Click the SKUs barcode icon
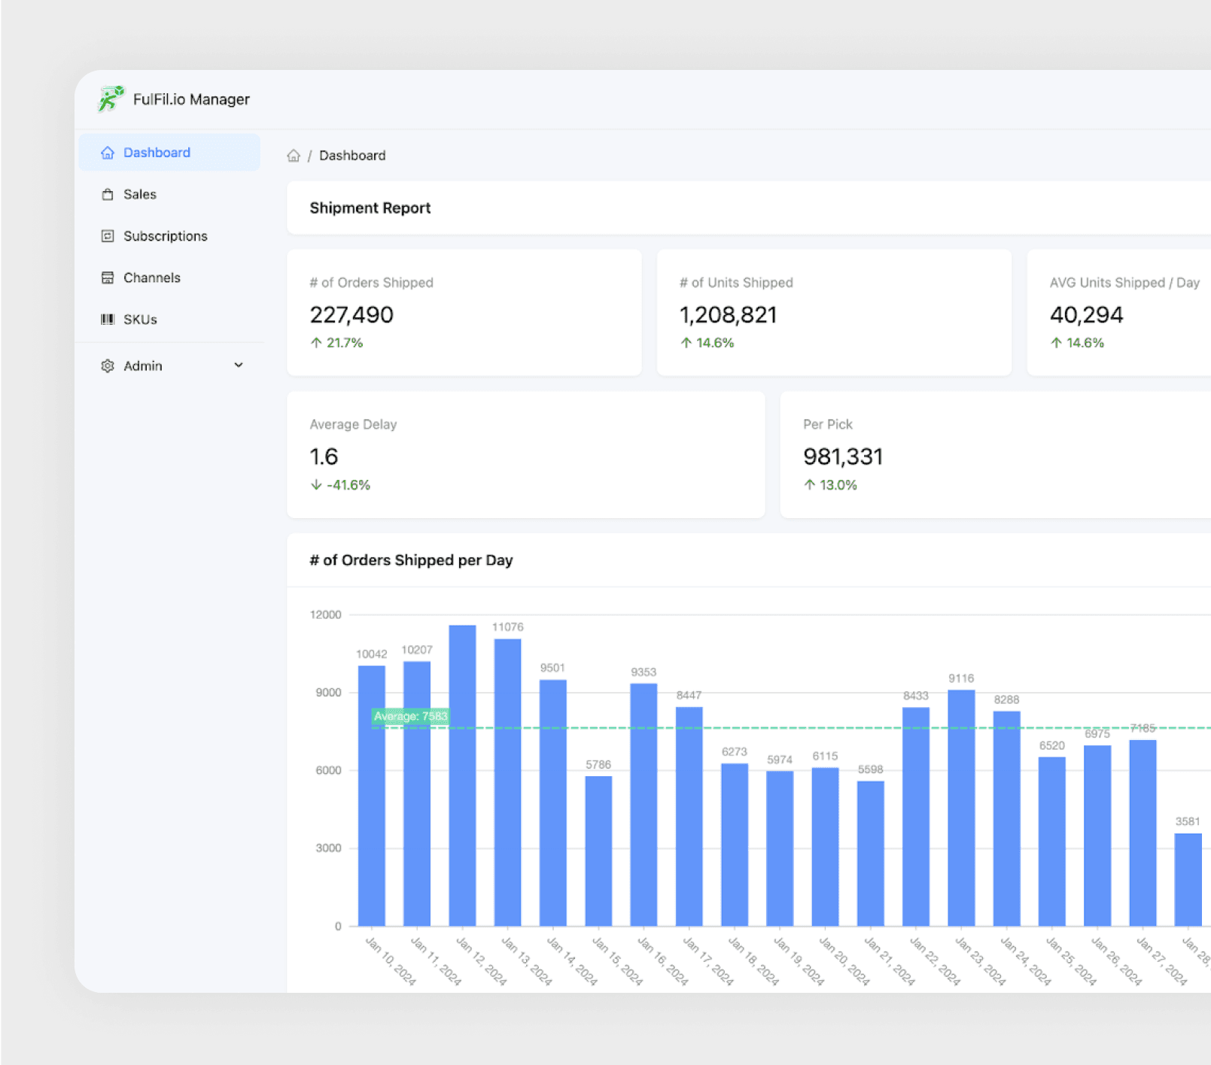Image resolution: width=1211 pixels, height=1065 pixels. point(108,320)
